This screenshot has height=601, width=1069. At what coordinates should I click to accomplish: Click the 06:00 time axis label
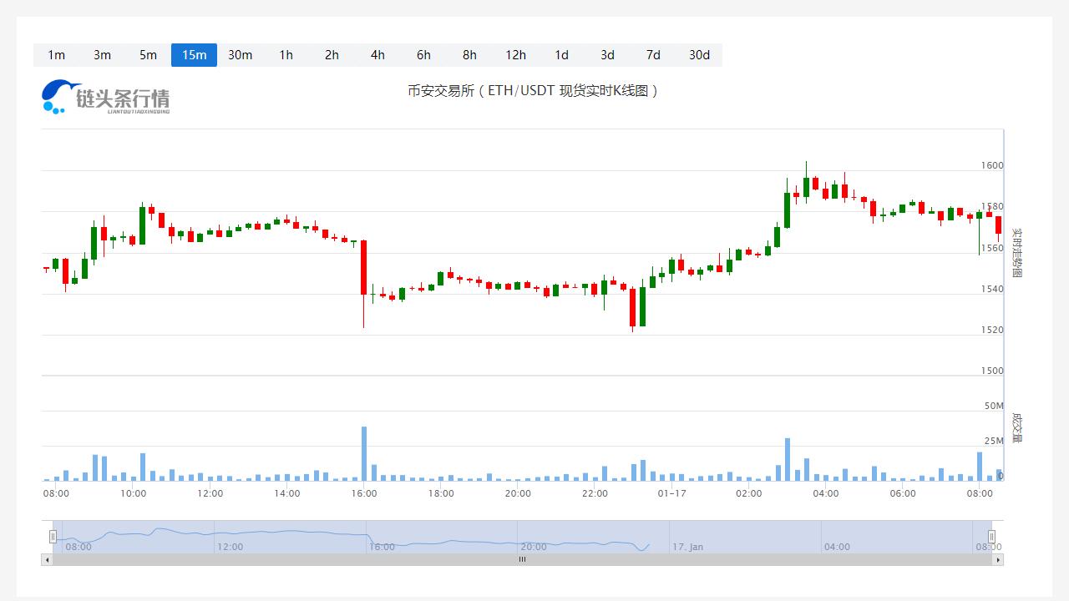[x=903, y=493]
